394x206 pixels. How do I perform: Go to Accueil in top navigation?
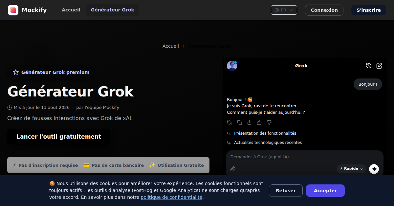click(x=71, y=10)
